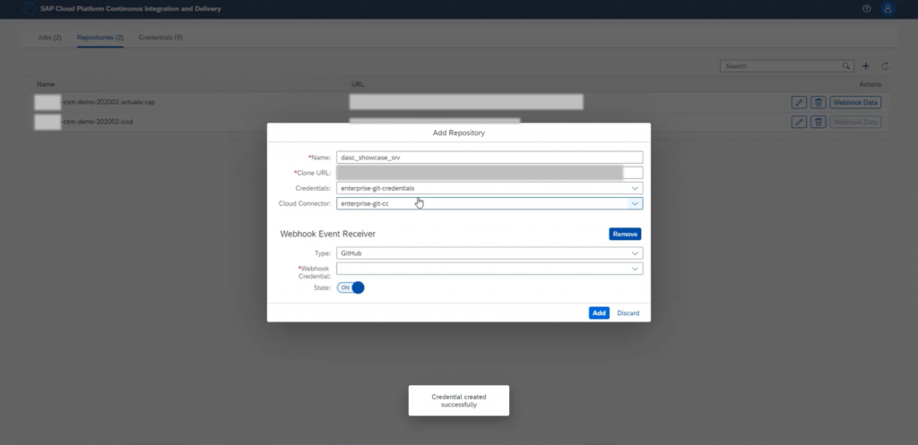Open the user profile icon
Screen dimensions: 918x445
coord(888,9)
